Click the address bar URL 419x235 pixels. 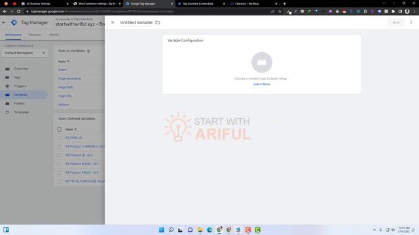102,12
